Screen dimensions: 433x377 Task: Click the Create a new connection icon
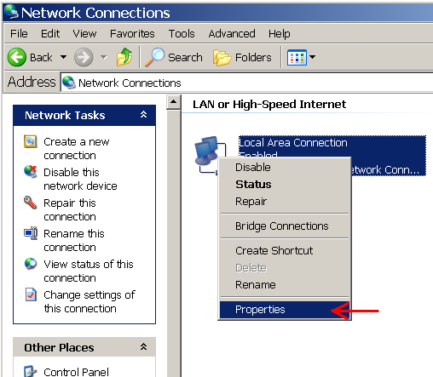pos(31,141)
